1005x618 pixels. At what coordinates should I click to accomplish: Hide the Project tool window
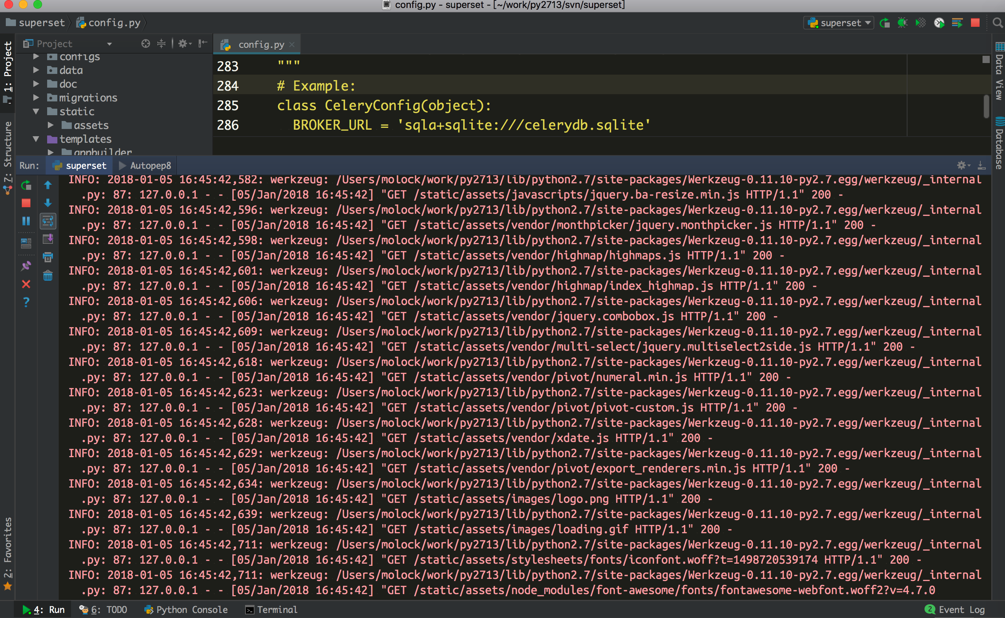[203, 44]
